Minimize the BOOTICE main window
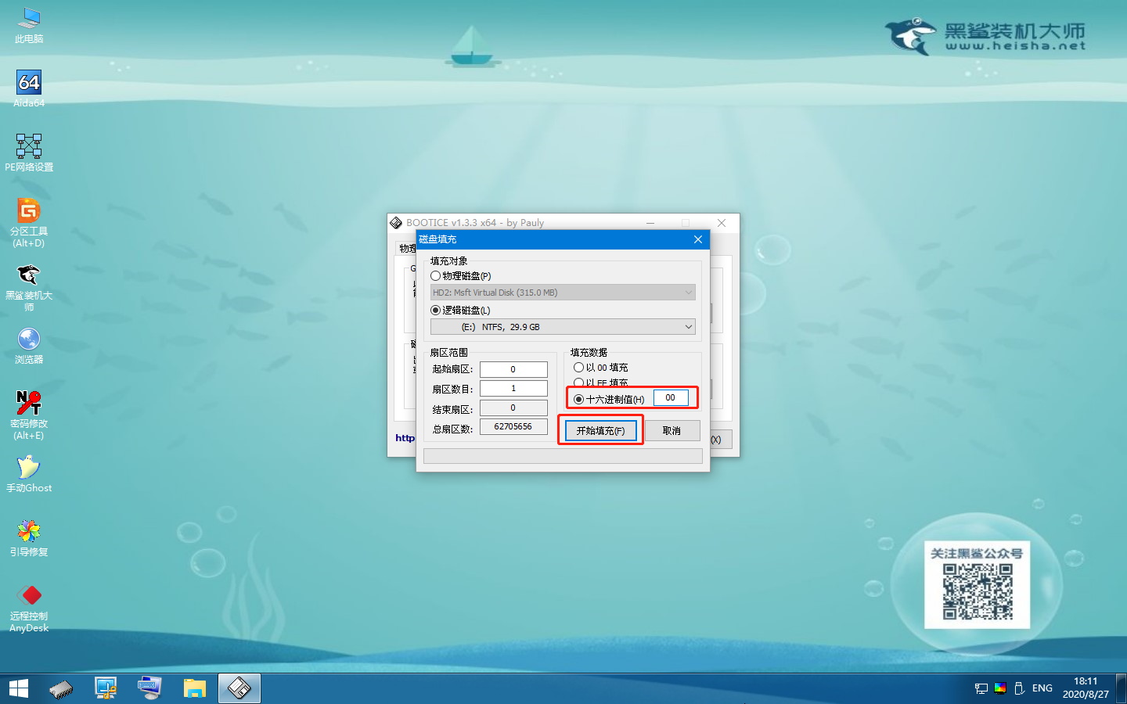The image size is (1127, 704). click(x=650, y=223)
